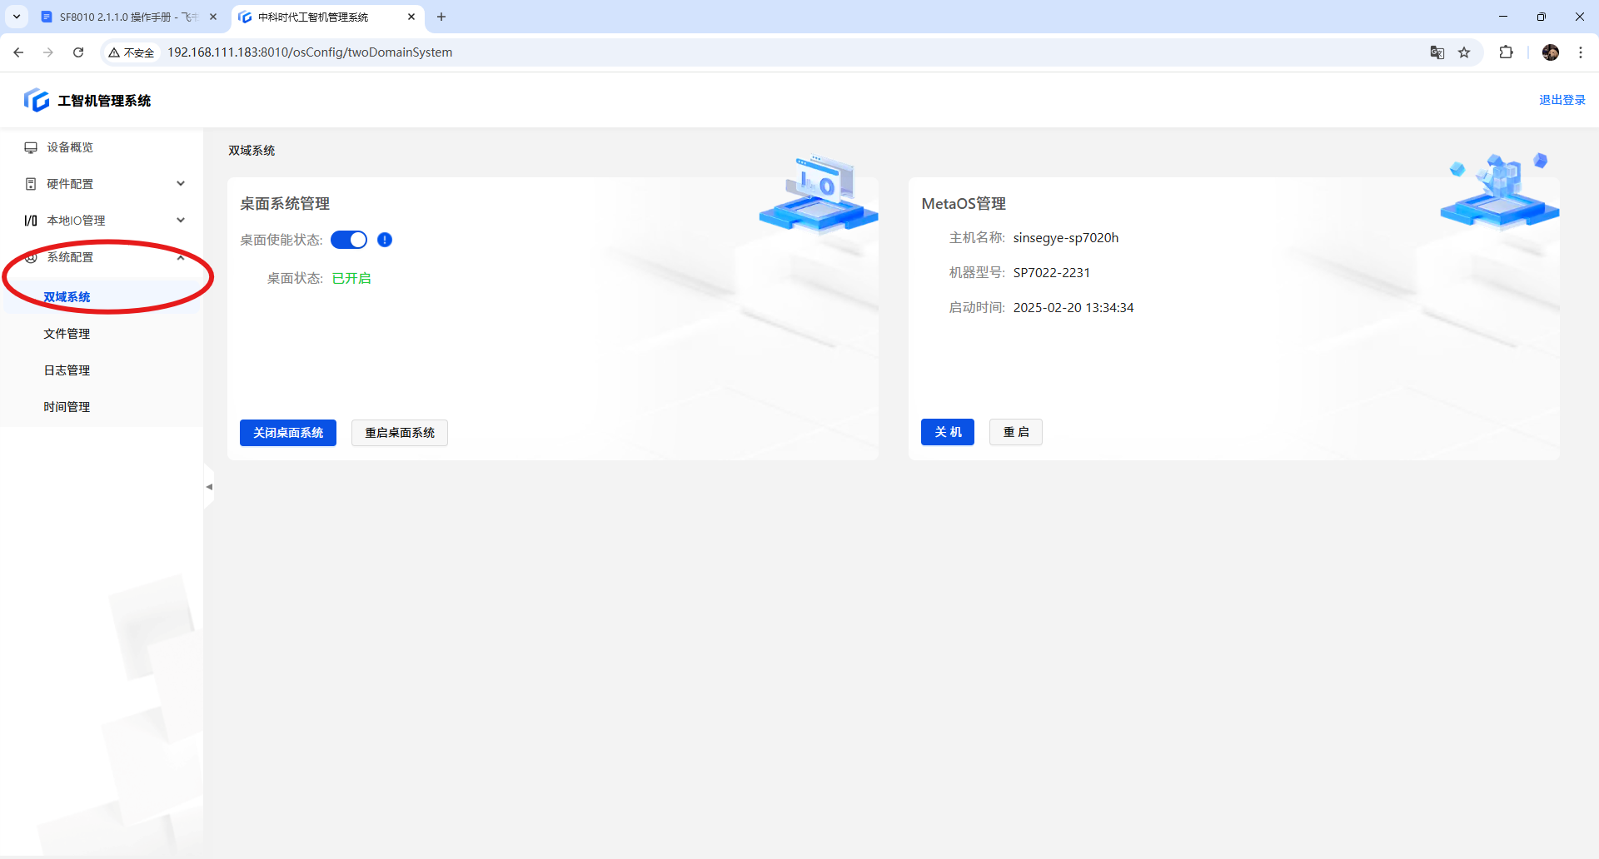
Task: Click the boot time 2025-02-20 13:34:34
Action: point(1073,308)
